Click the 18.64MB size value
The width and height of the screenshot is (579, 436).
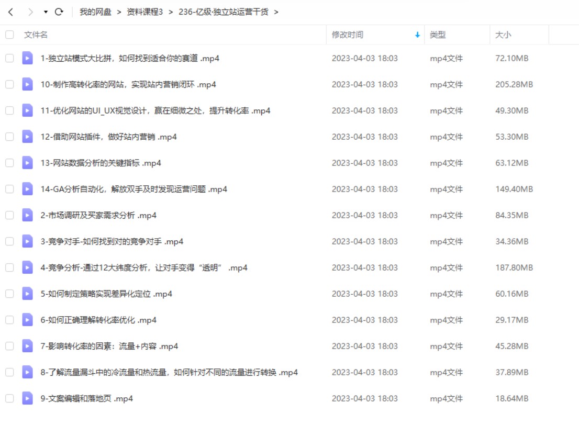tap(512, 399)
